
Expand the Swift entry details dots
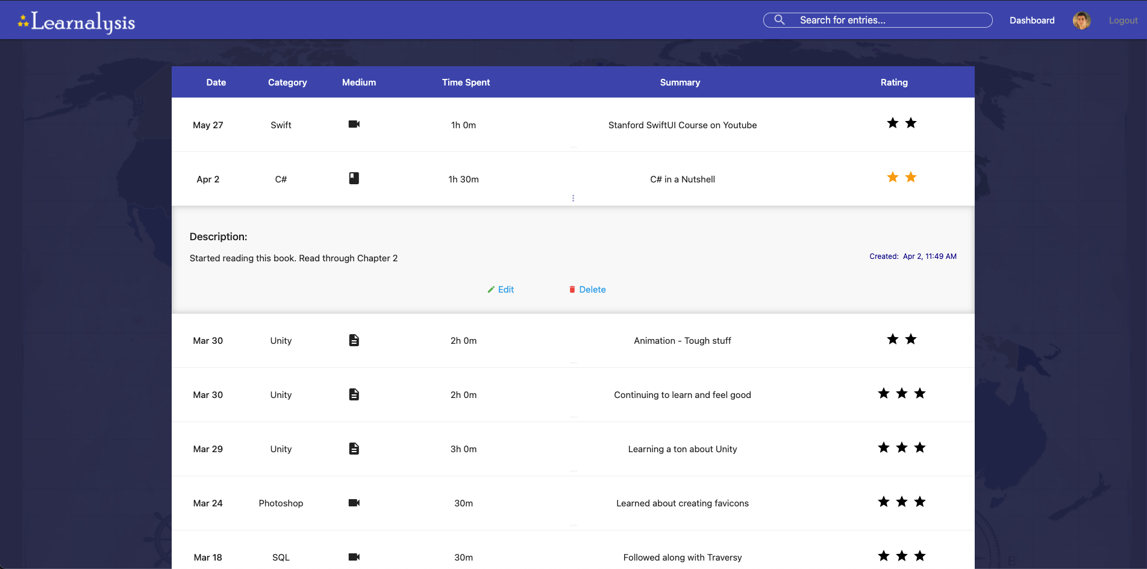coord(573,147)
